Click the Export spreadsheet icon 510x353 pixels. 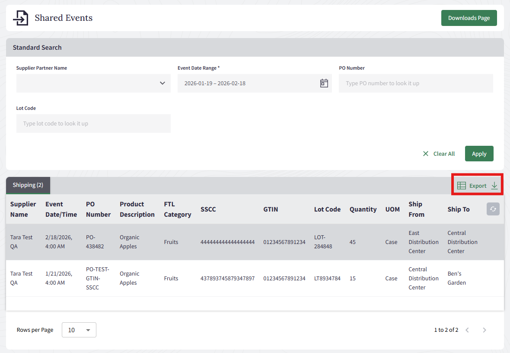click(x=461, y=186)
